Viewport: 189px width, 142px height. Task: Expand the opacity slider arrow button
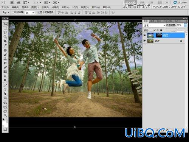[185, 25]
